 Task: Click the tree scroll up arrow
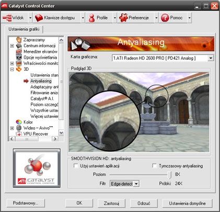61,40
